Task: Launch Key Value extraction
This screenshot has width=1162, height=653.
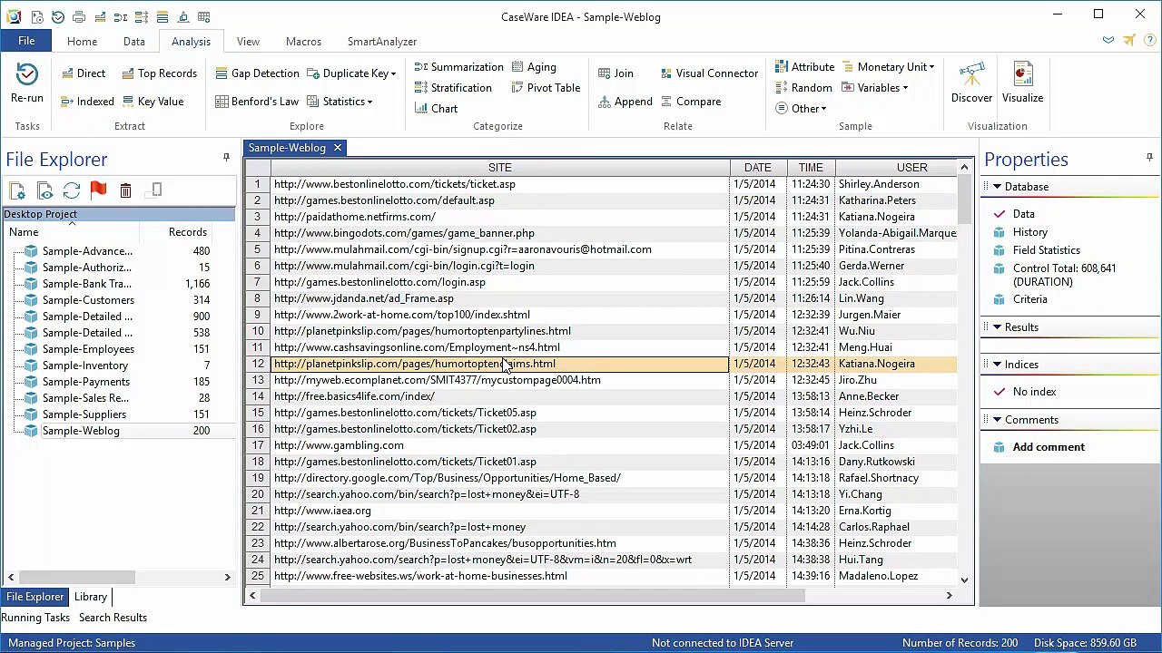Action: point(153,102)
